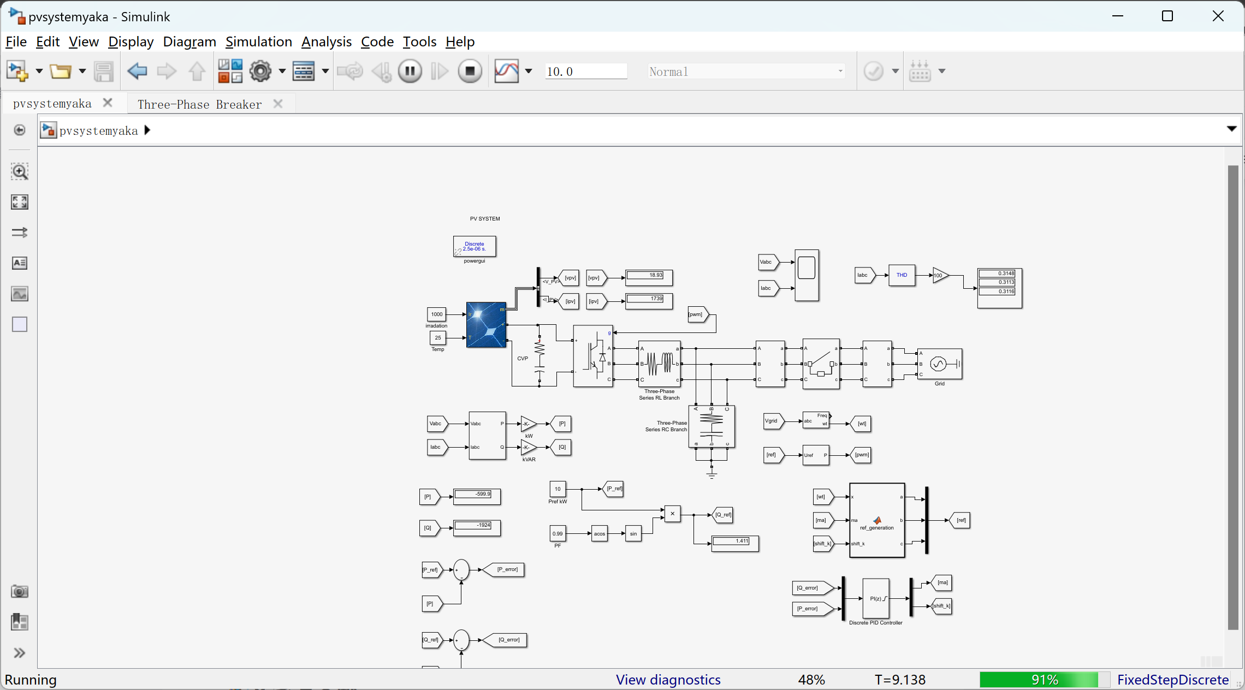Expand the model path dropdown arrow
1245x690 pixels.
tap(1231, 129)
